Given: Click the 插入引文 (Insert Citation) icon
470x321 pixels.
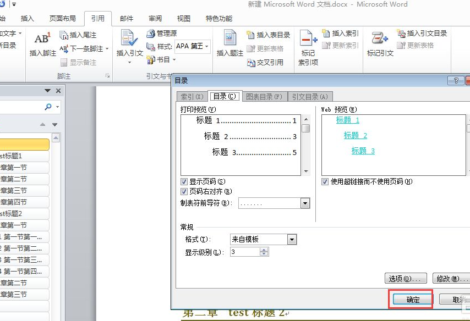Looking at the screenshot, I should coord(129,40).
